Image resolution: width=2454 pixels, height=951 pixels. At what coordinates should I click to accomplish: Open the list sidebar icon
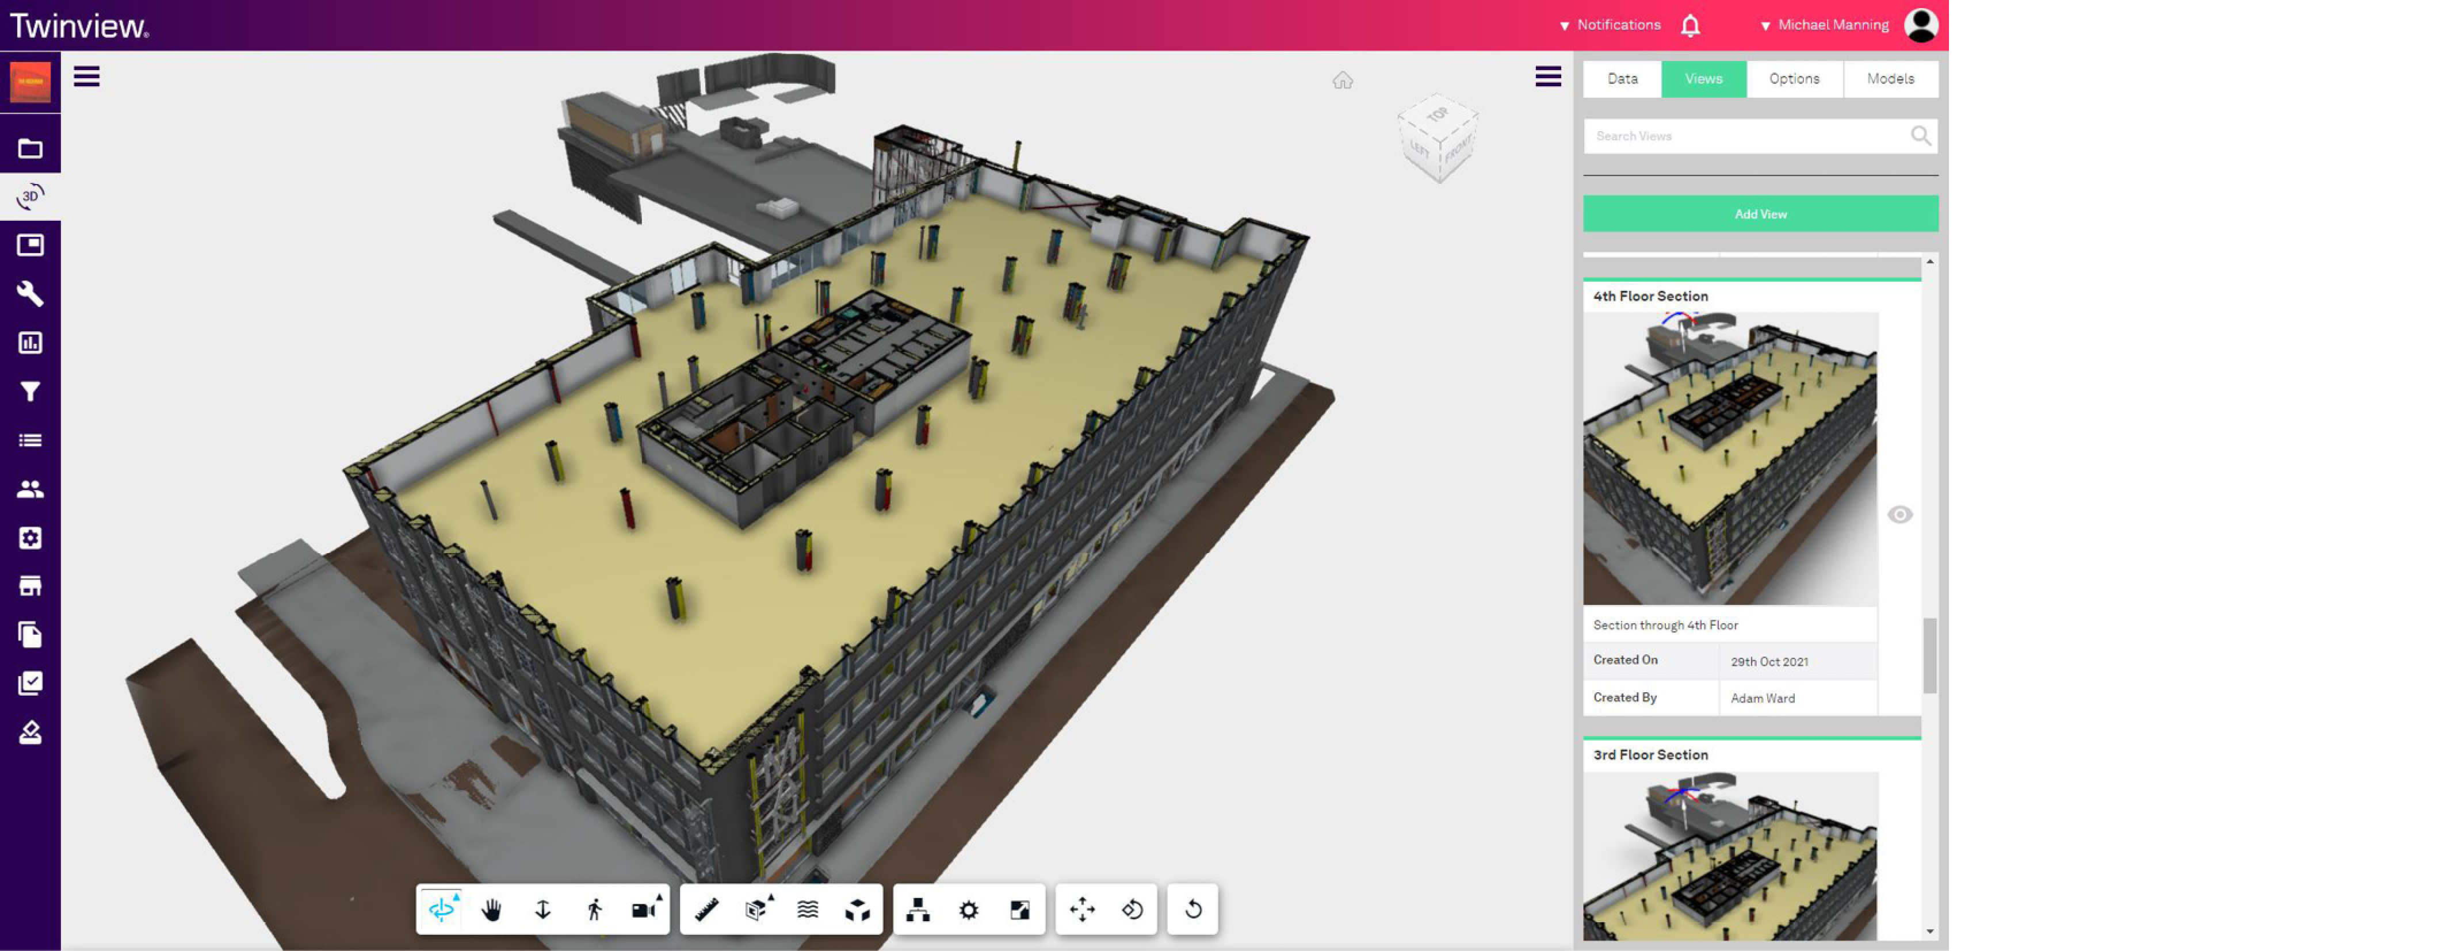pos(30,440)
